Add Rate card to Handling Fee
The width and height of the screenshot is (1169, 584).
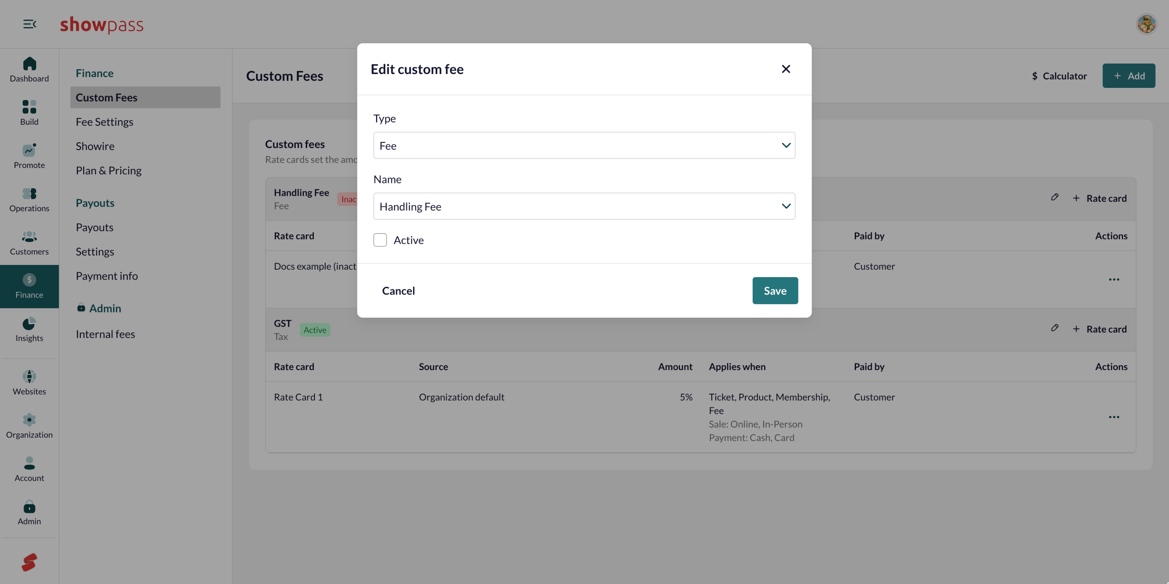tap(1100, 198)
